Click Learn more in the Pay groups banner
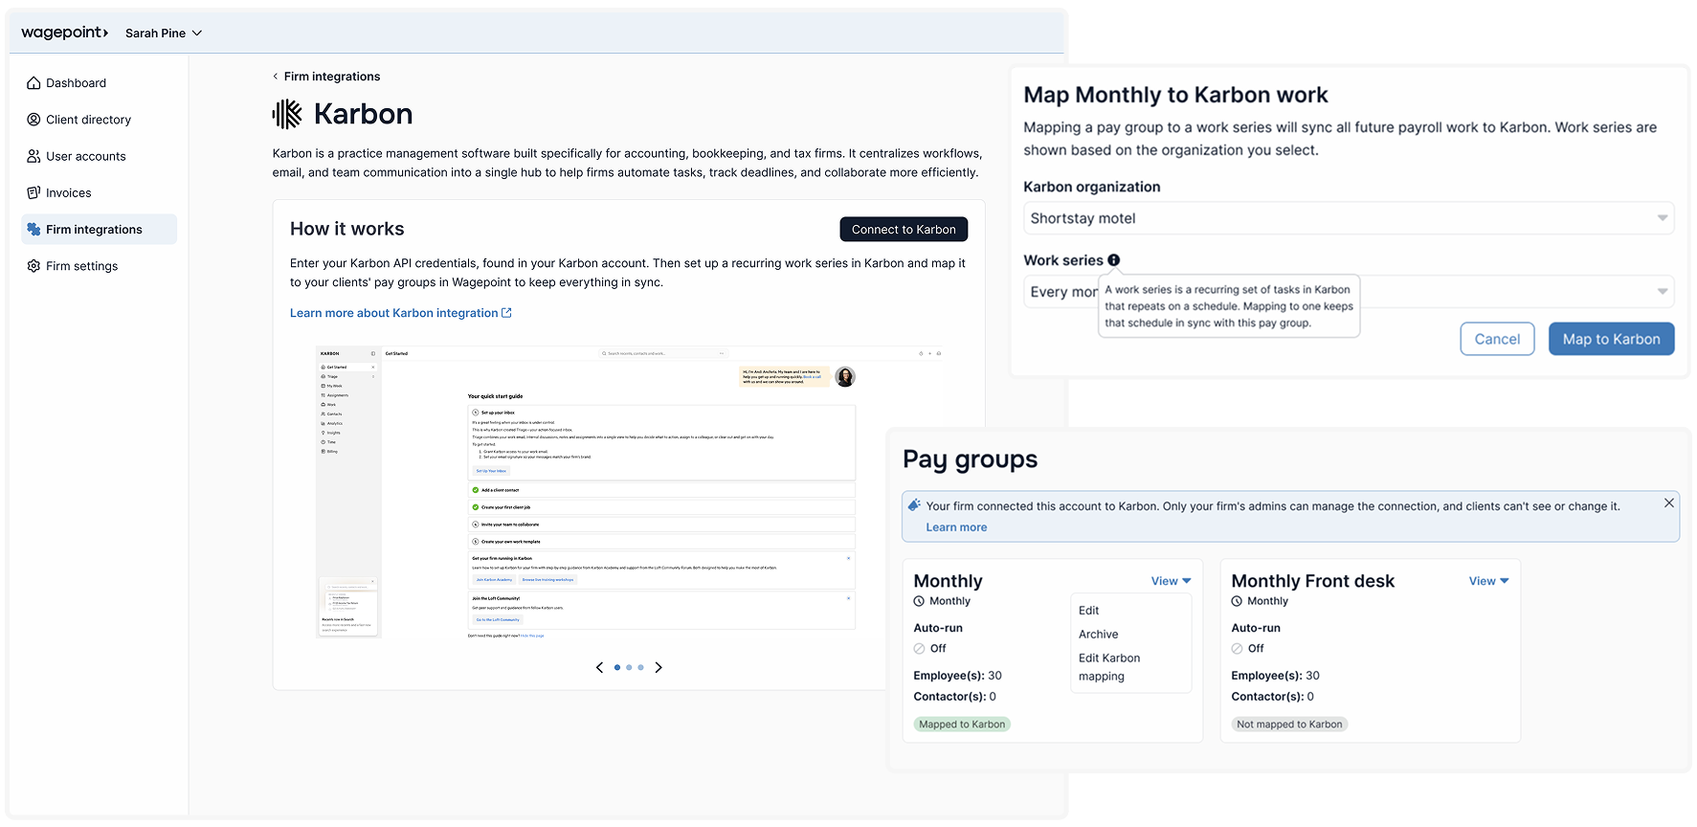This screenshot has width=1697, height=827. point(956,527)
